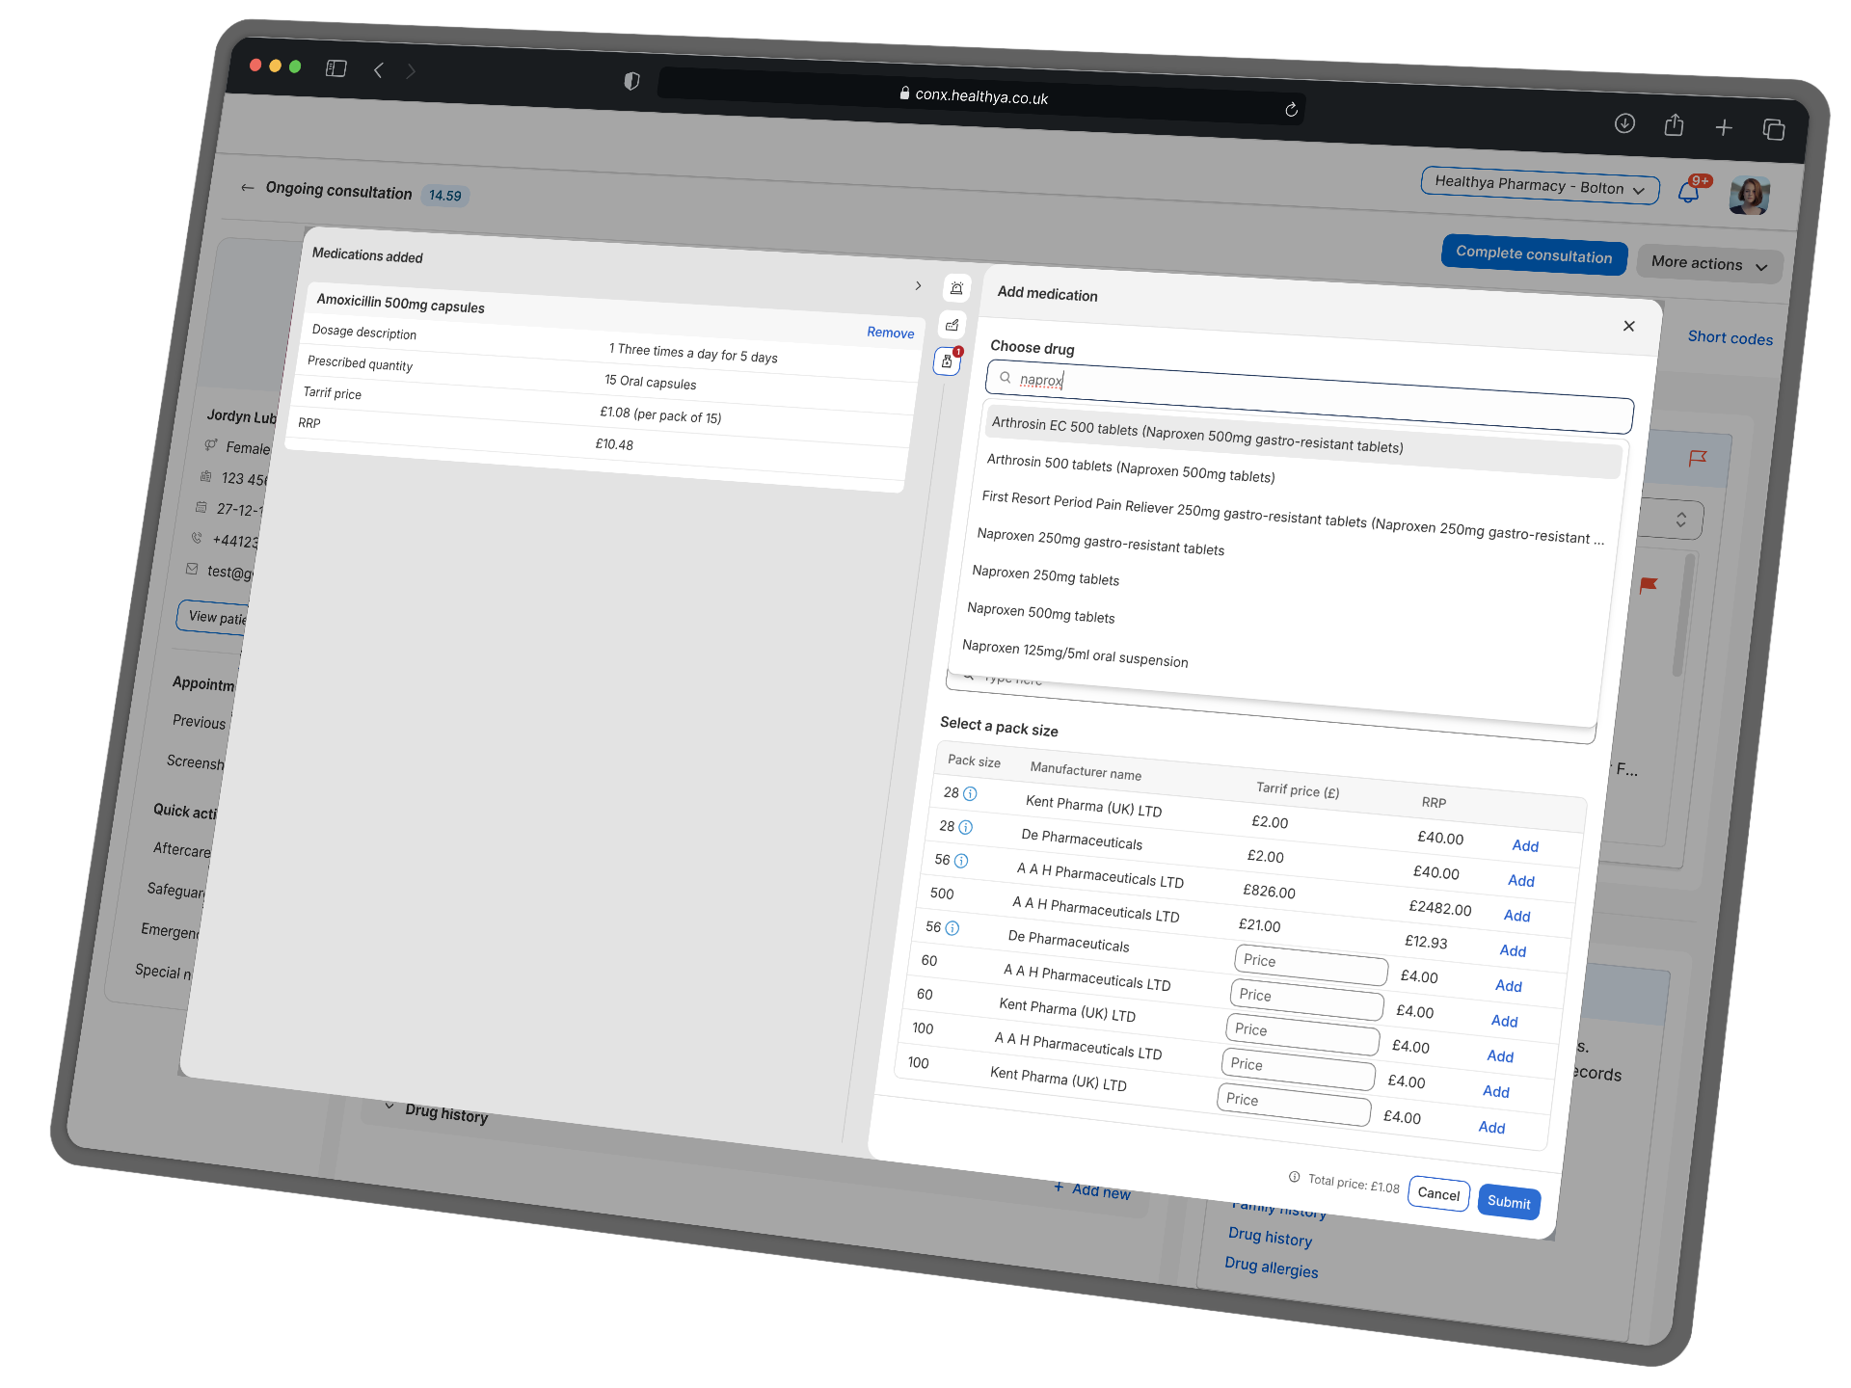Image resolution: width=1851 pixels, height=1388 pixels.
Task: Fill Price for A A H 60 pack
Action: pyautogui.click(x=1307, y=999)
